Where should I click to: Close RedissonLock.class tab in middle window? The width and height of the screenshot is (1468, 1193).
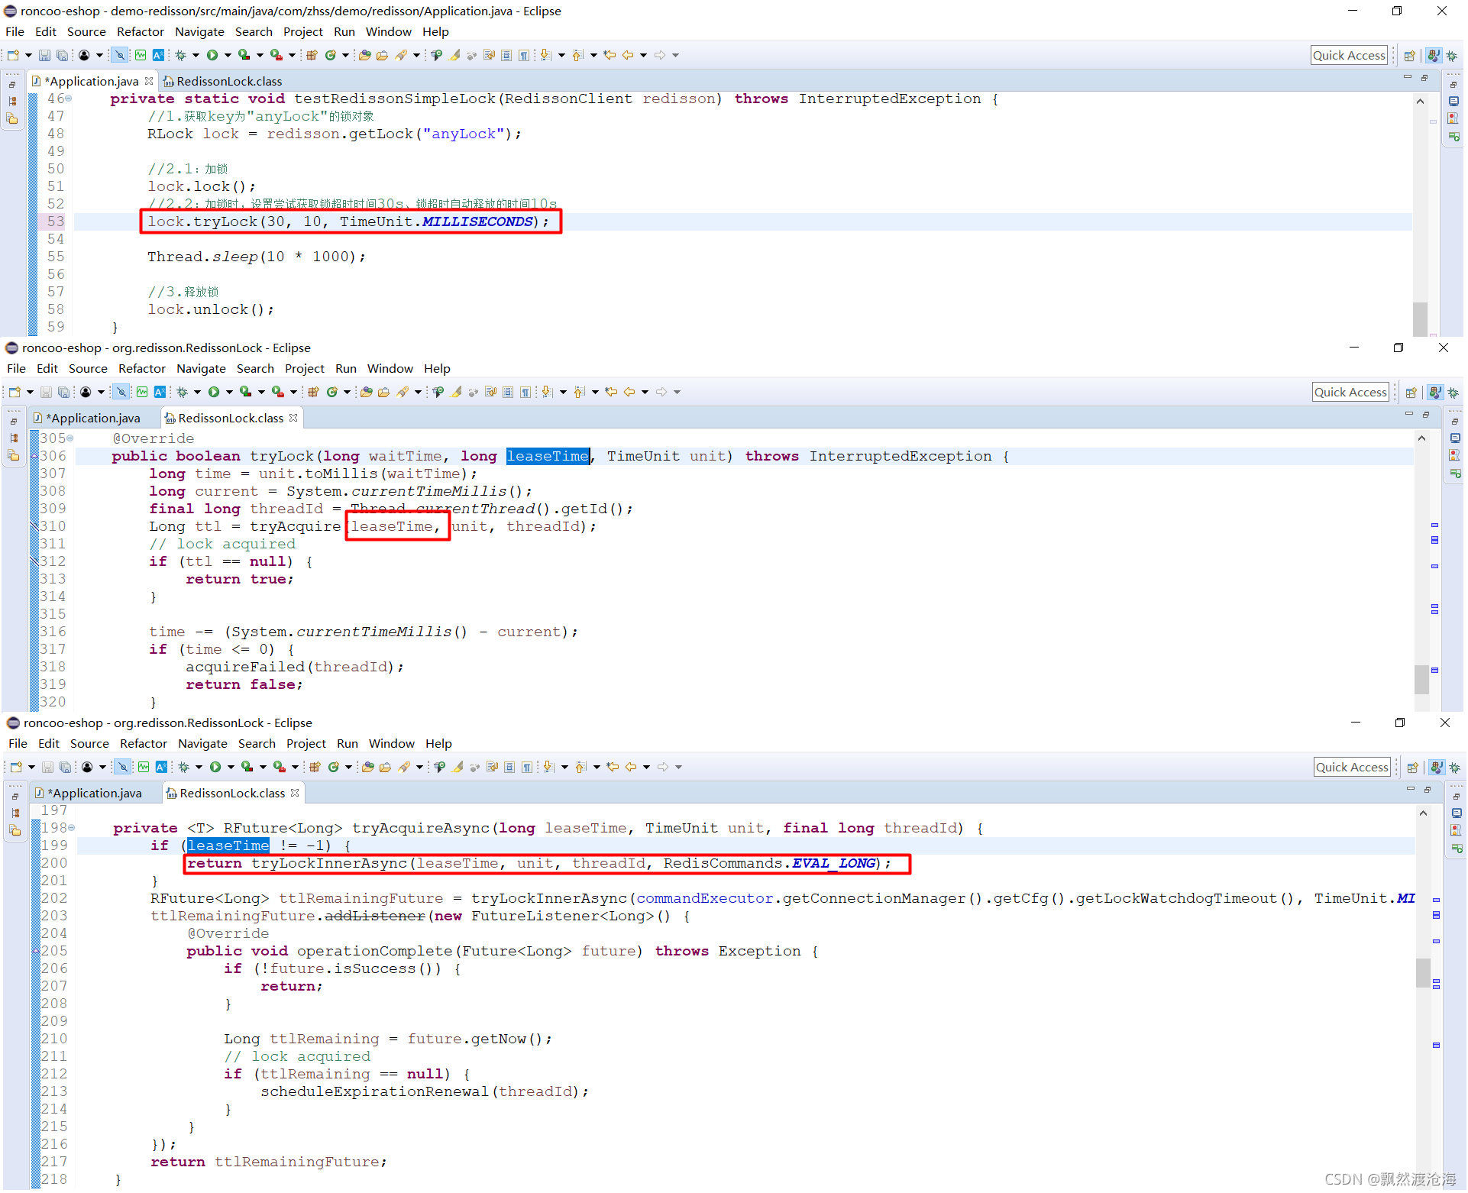[x=293, y=418]
